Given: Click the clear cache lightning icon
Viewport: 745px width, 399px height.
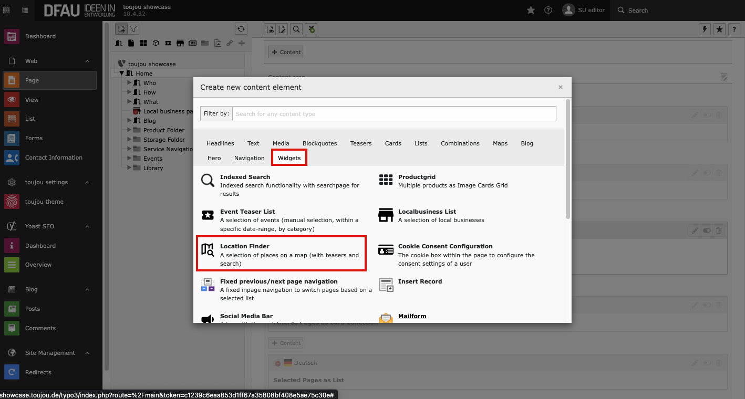Looking at the screenshot, I should [x=705, y=29].
